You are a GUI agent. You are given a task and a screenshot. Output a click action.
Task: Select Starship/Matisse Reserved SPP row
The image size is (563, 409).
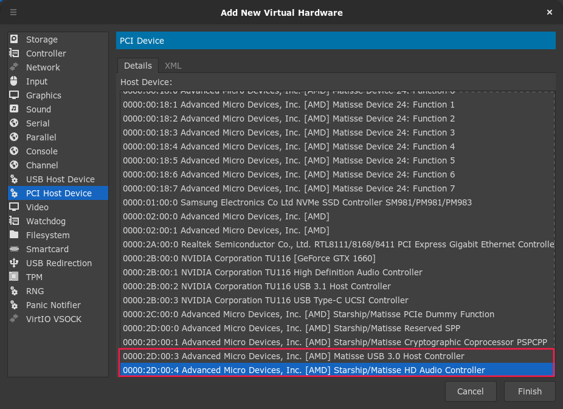click(337, 328)
